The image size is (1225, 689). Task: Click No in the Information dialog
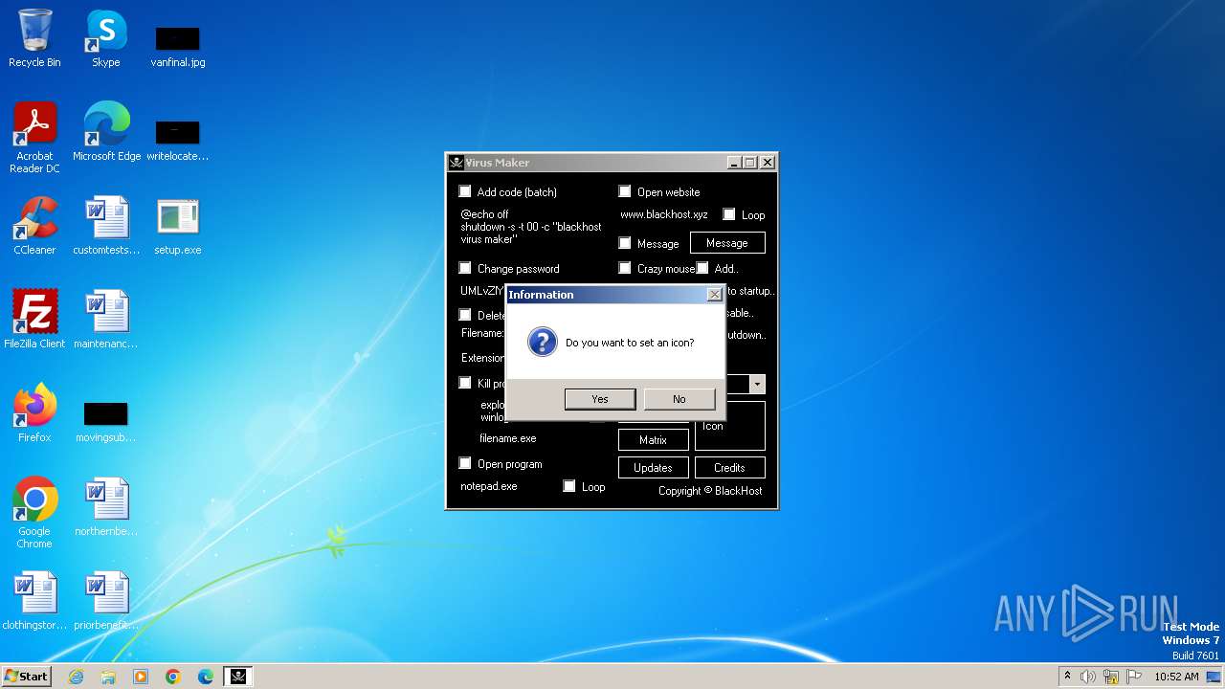coord(679,399)
